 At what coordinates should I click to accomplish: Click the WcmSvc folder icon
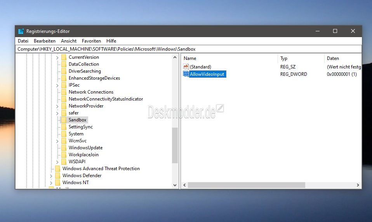[x=64, y=141]
